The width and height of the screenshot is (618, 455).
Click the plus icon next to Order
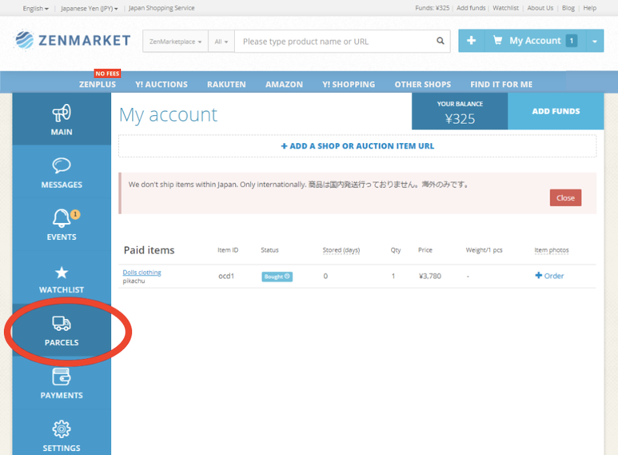[x=538, y=275]
